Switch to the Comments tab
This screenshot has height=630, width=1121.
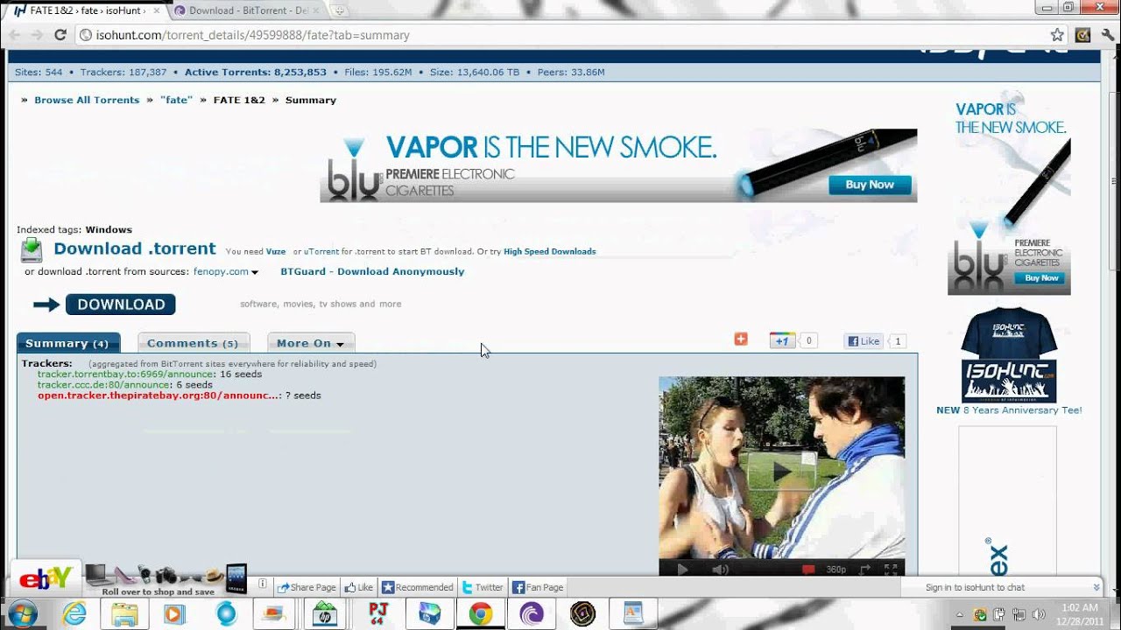pyautogui.click(x=192, y=343)
